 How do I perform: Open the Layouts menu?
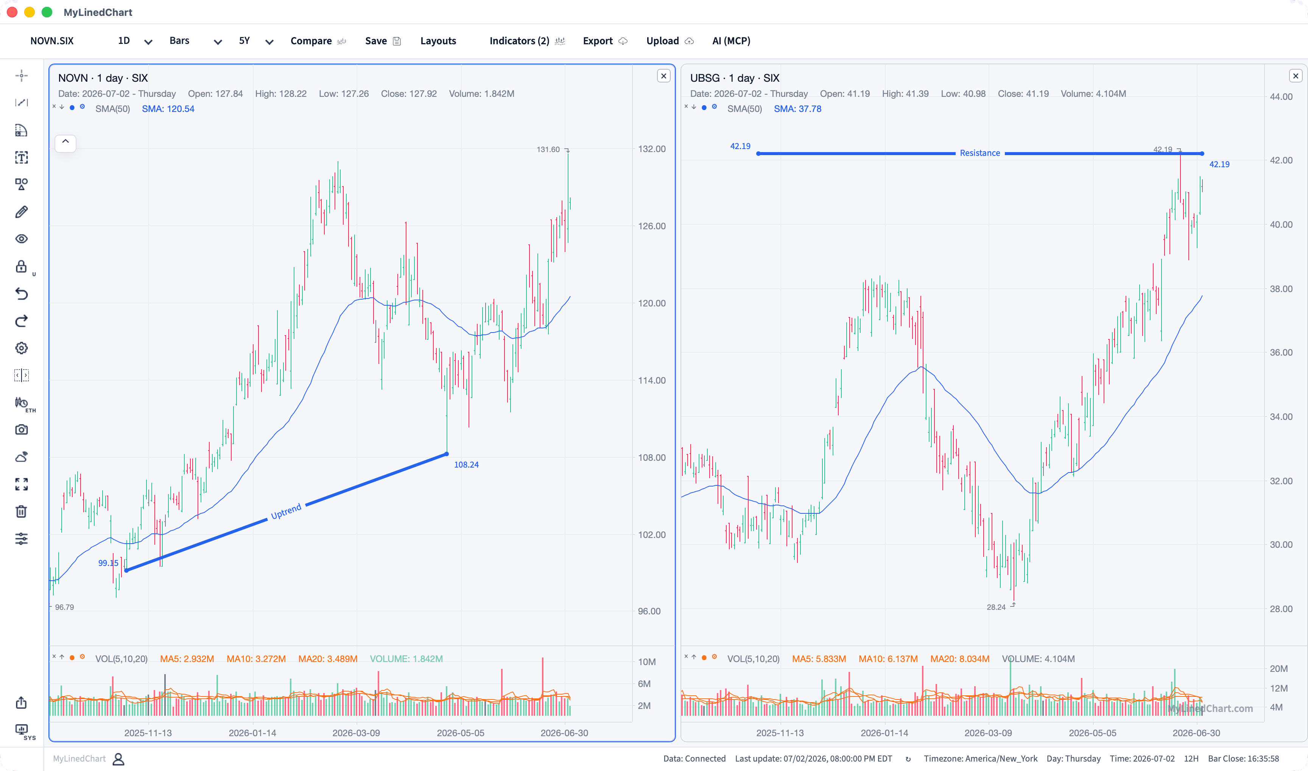click(x=438, y=41)
